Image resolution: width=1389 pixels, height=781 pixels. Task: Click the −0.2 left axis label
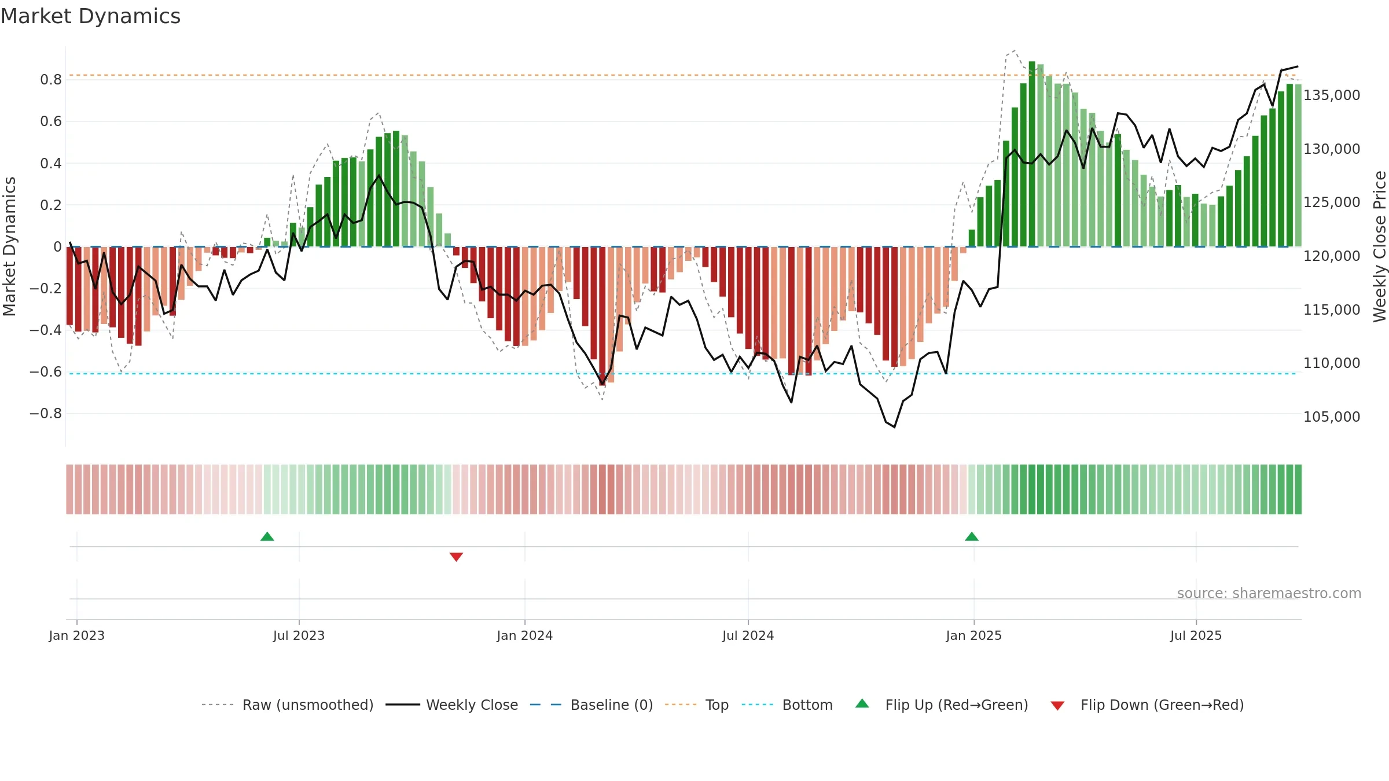tap(45, 288)
